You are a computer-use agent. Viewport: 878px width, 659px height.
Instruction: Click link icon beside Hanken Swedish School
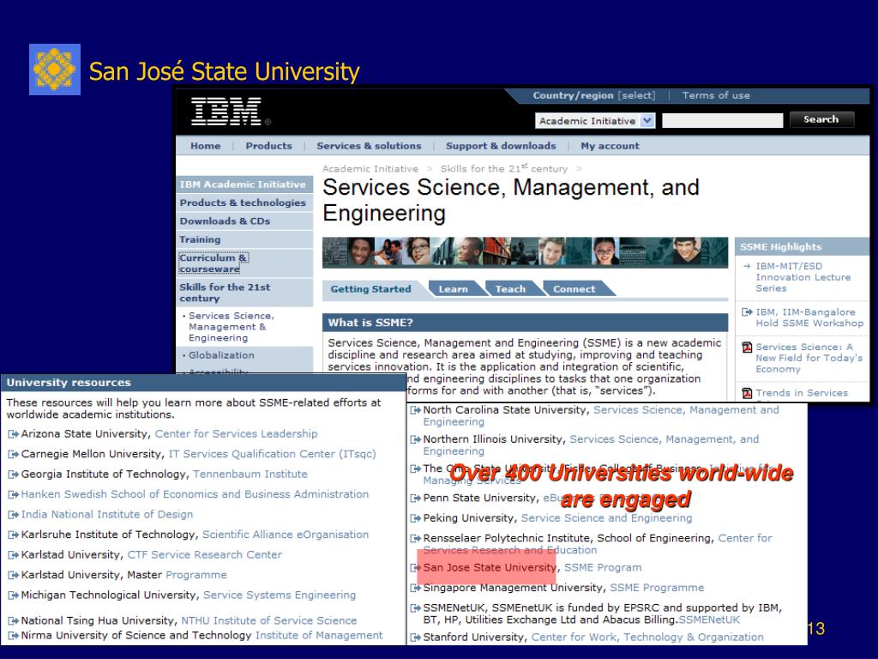tap(12, 495)
